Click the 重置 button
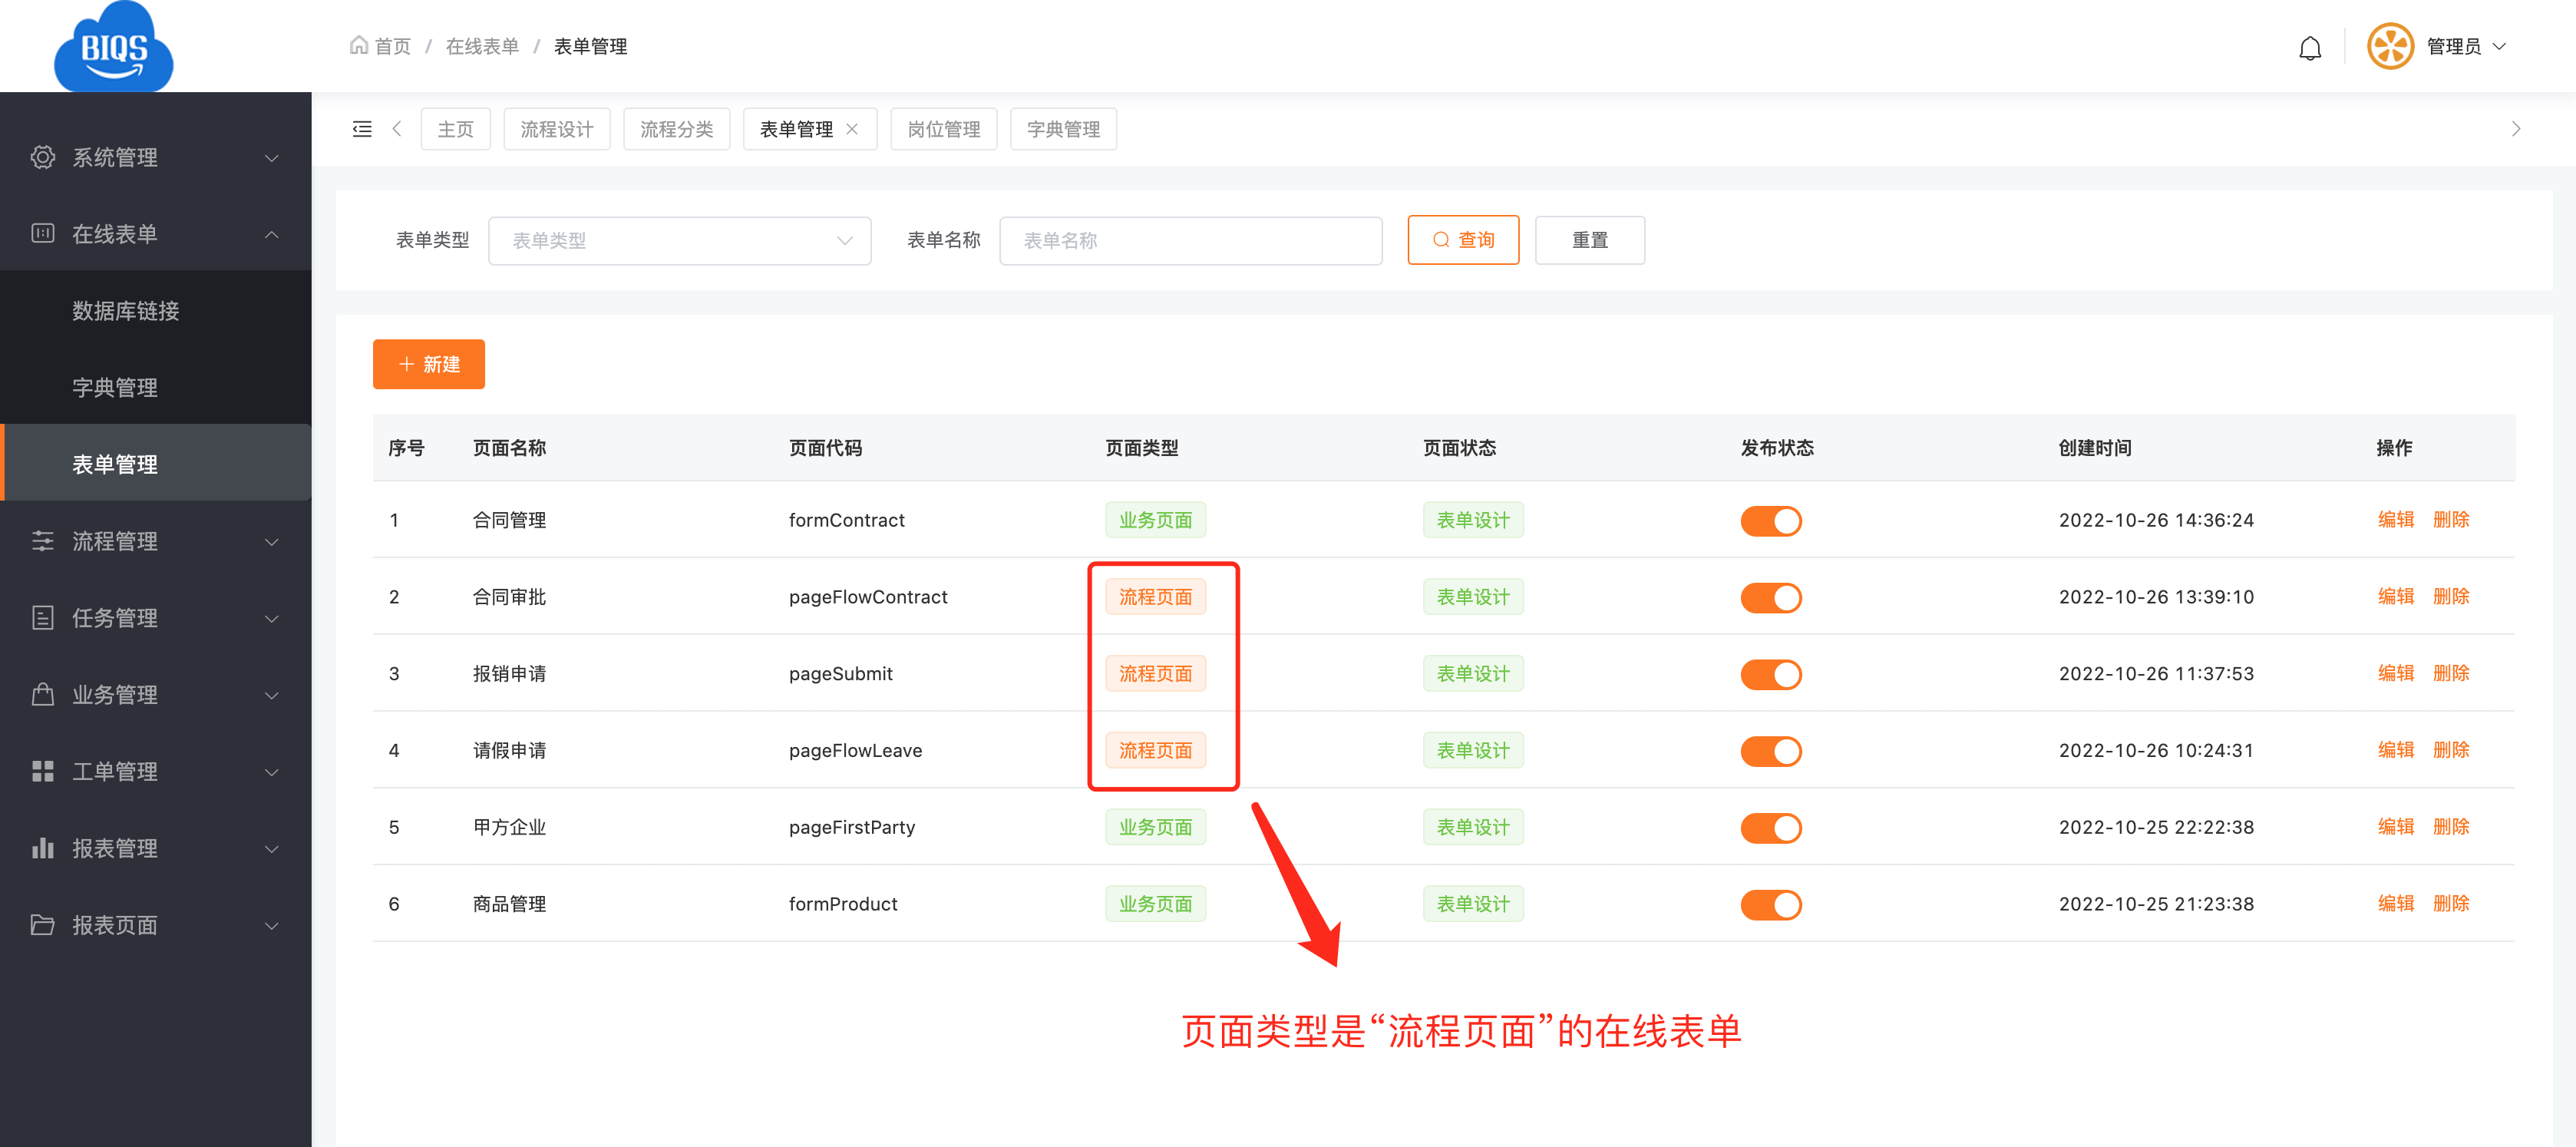The image size is (2576, 1147). click(1589, 240)
